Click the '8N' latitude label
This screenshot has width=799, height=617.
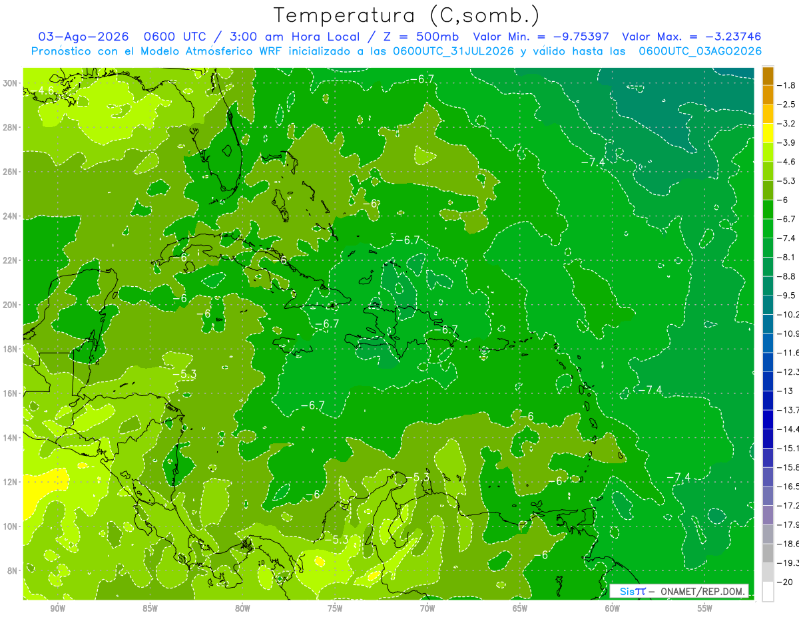13,570
